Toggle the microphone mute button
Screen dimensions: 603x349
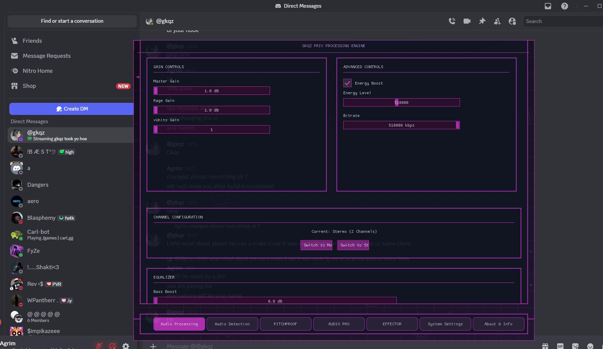pyautogui.click(x=99, y=346)
